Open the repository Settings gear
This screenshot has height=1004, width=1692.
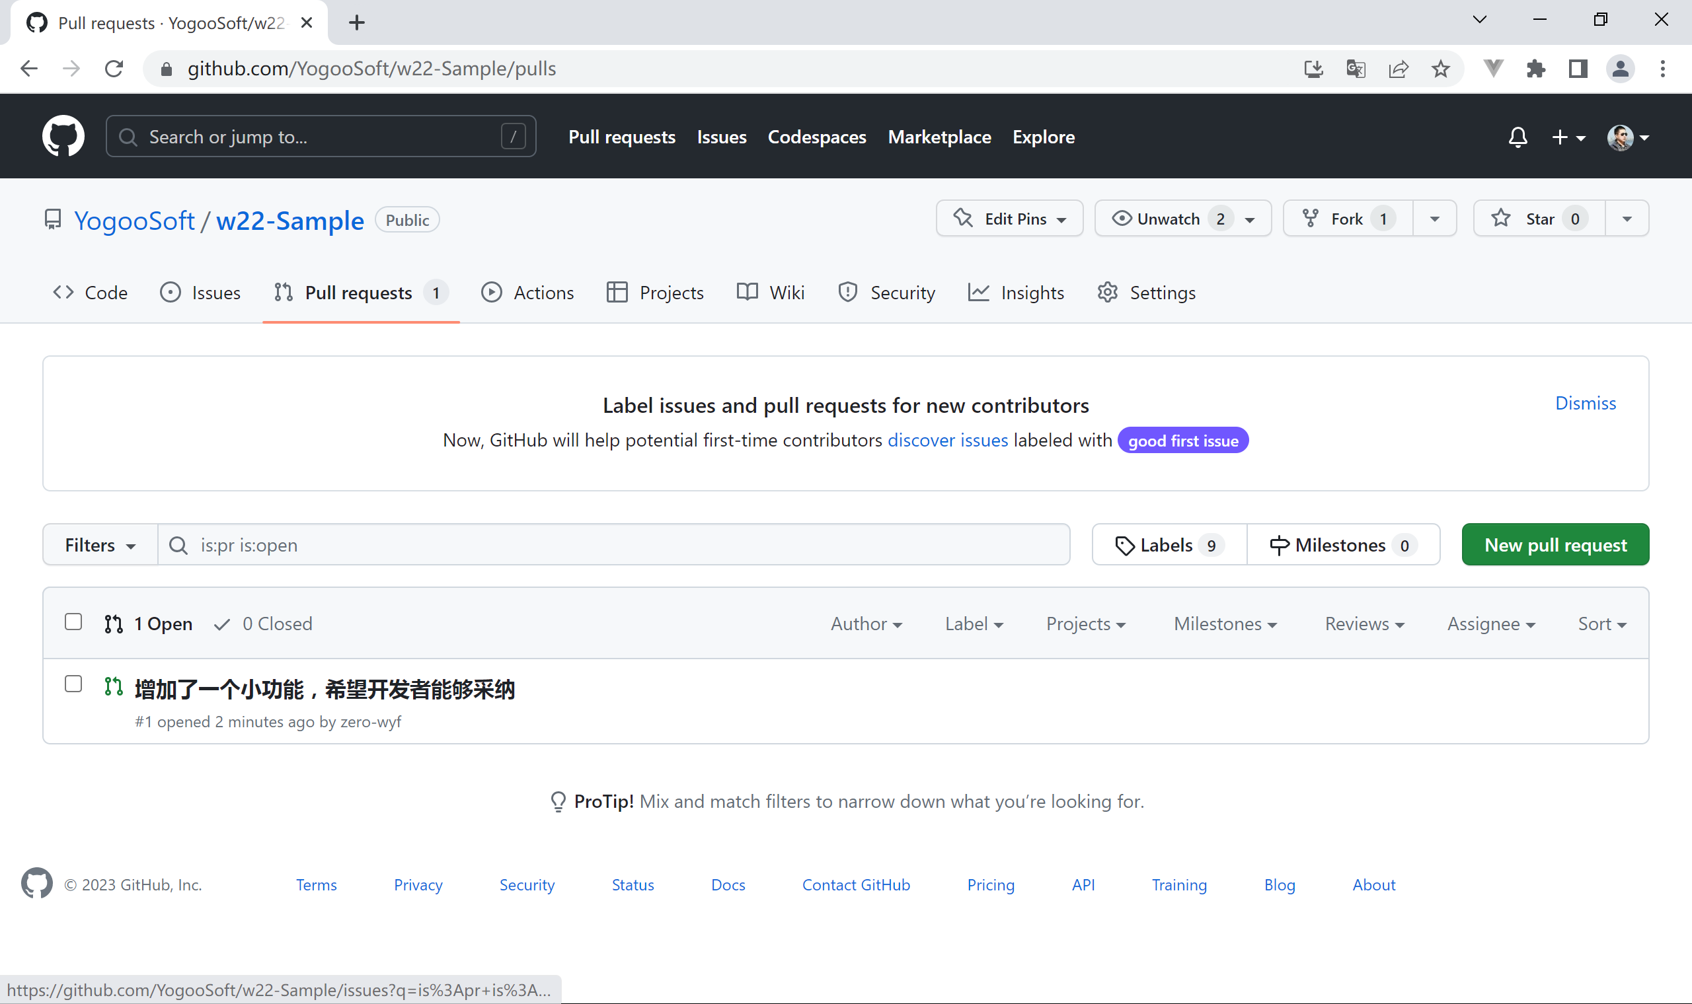(x=1107, y=292)
